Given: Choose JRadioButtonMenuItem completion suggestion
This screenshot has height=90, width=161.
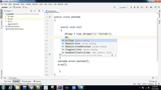Looking at the screenshot, I should click(x=89, y=46).
